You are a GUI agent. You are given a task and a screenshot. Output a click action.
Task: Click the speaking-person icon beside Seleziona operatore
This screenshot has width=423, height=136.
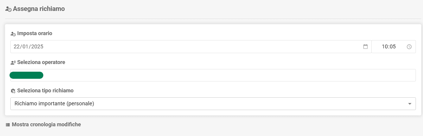pos(13,63)
